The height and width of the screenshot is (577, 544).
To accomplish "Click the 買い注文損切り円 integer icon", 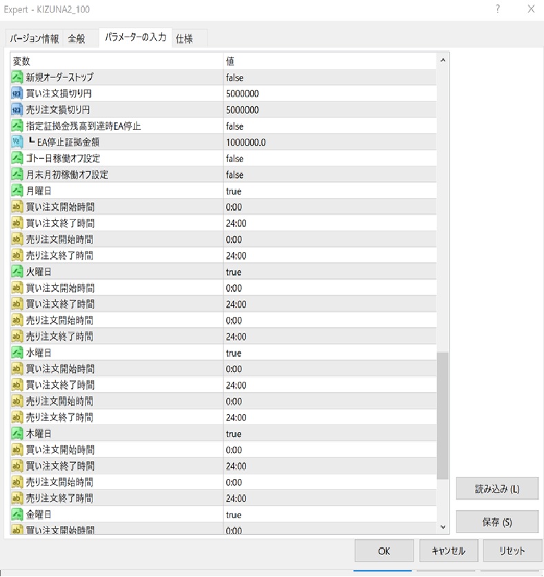I will pyautogui.click(x=18, y=94).
